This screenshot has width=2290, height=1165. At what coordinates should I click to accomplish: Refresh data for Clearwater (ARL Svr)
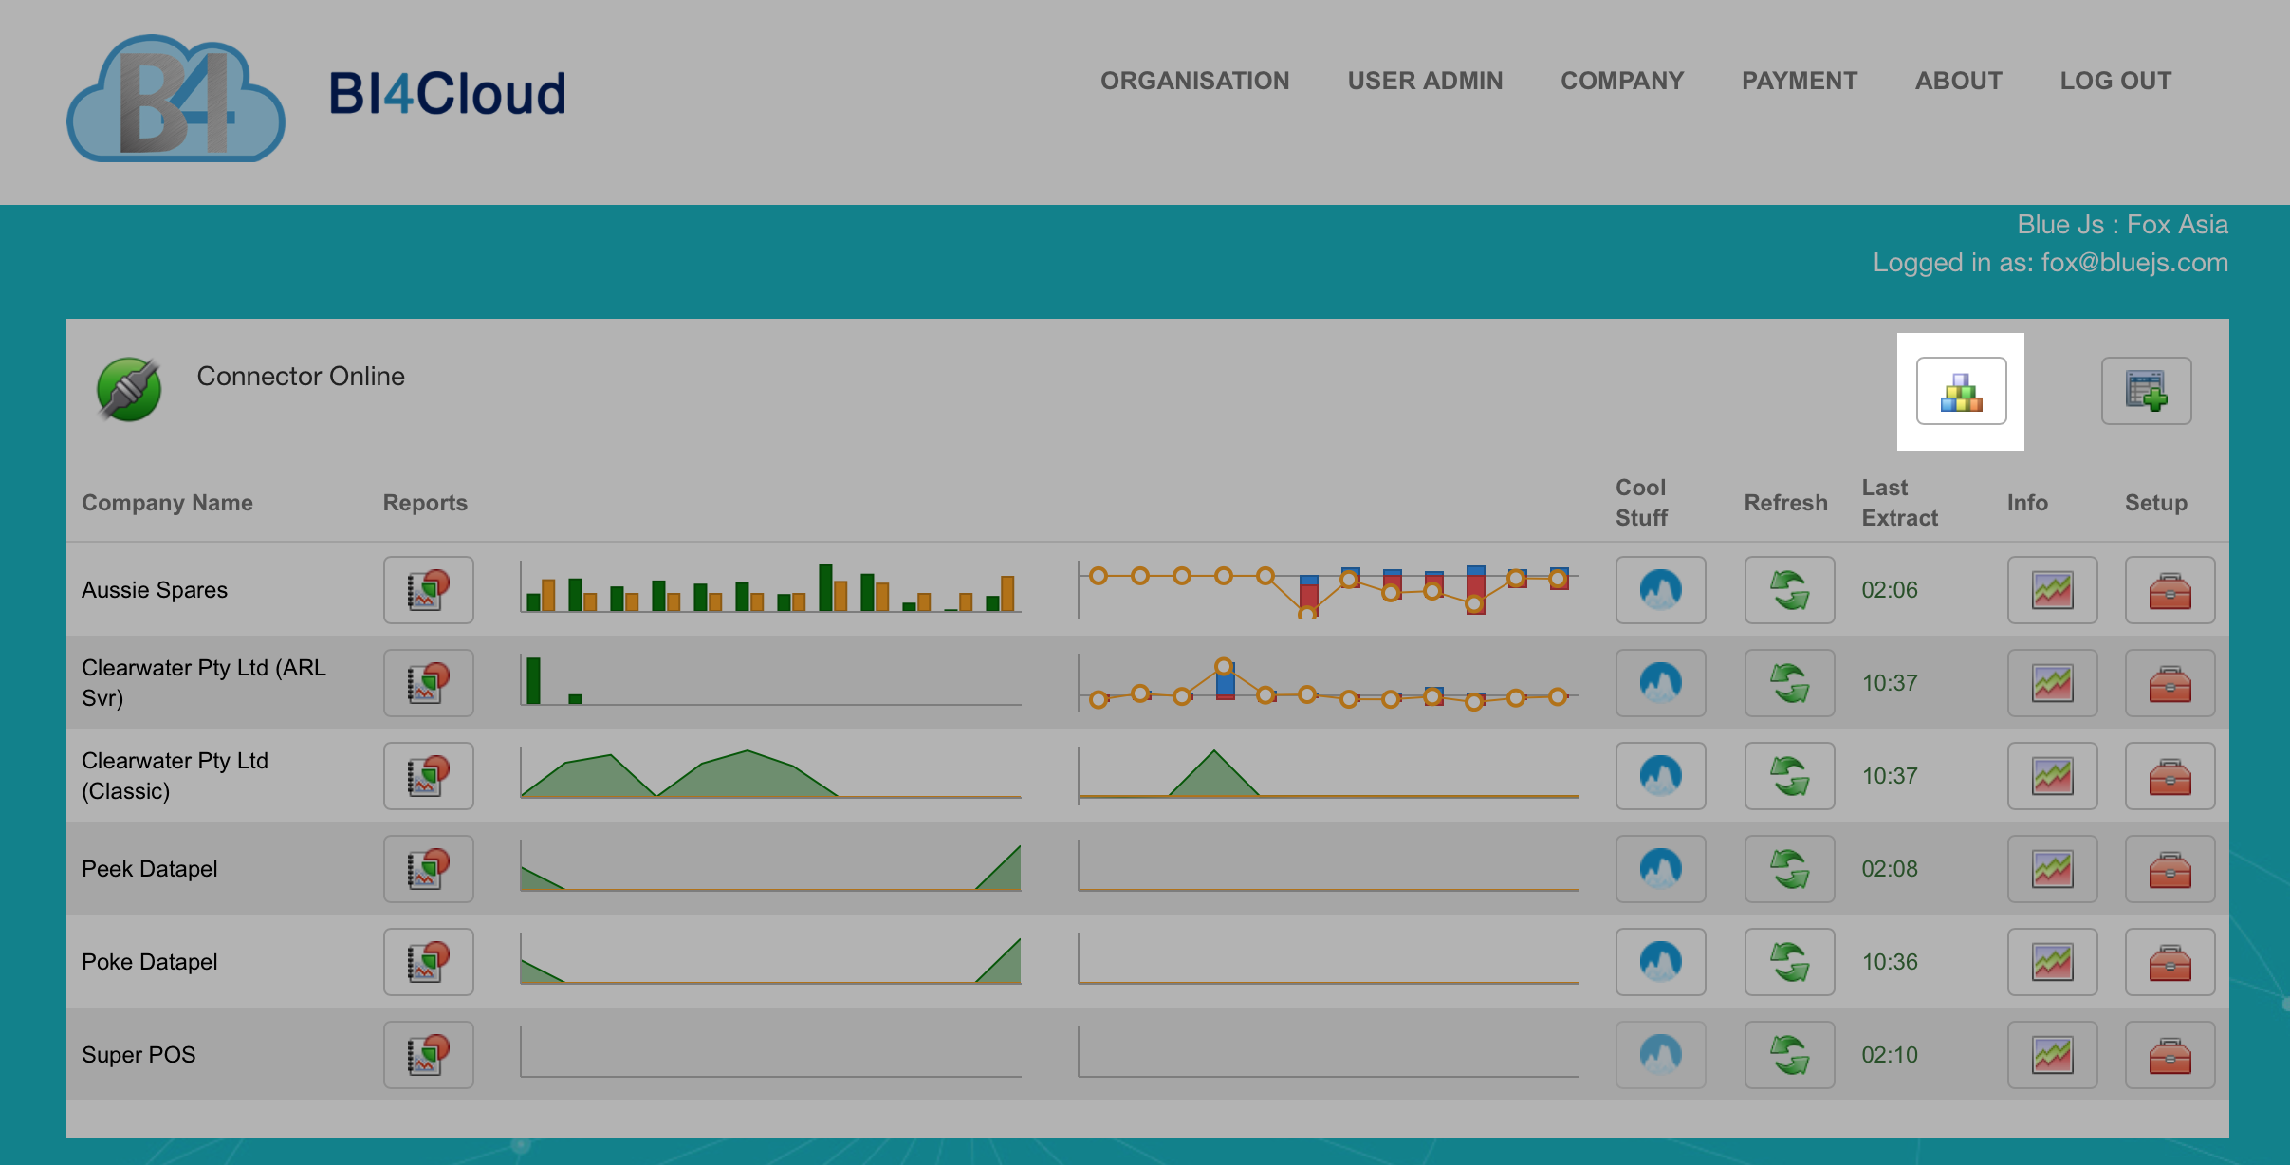click(1789, 683)
